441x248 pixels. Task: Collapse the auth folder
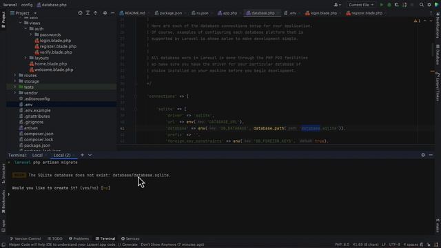(25, 29)
